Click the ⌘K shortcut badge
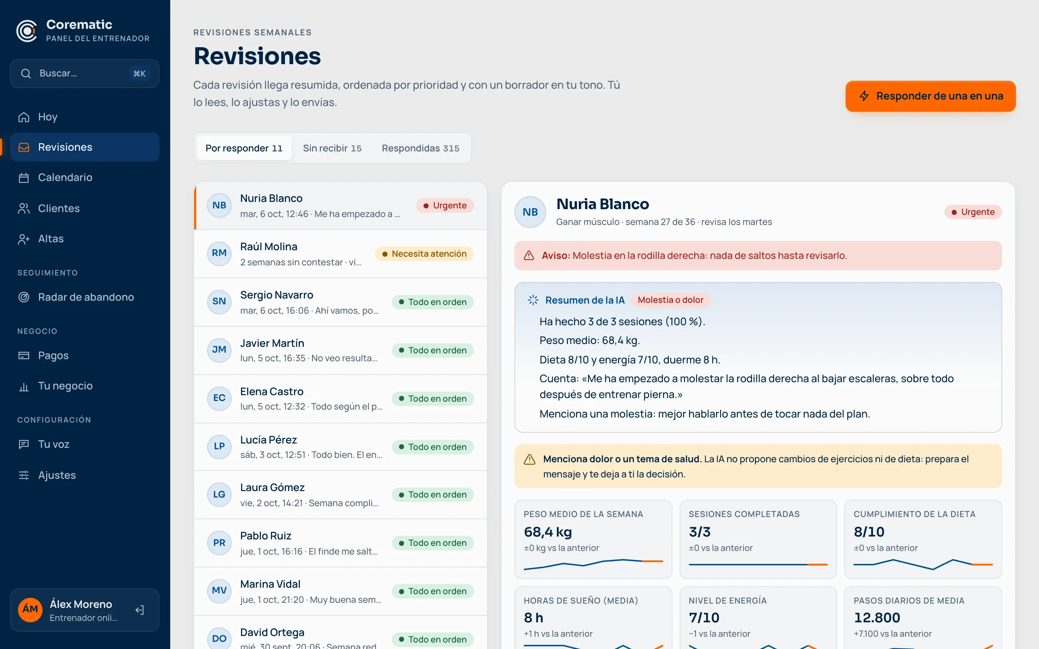The height and width of the screenshot is (649, 1039). (x=140, y=74)
